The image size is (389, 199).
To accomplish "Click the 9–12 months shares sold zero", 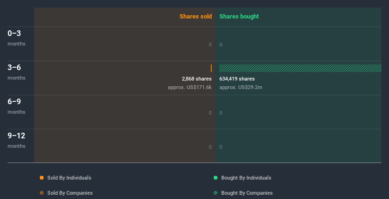I will (210, 147).
